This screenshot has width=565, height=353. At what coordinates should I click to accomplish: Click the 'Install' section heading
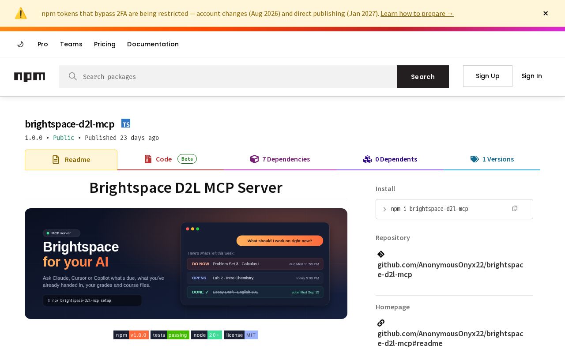coord(385,188)
